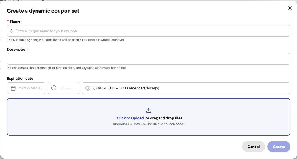Click the Description label
The image size is (297, 159).
pyautogui.click(x=17, y=49)
